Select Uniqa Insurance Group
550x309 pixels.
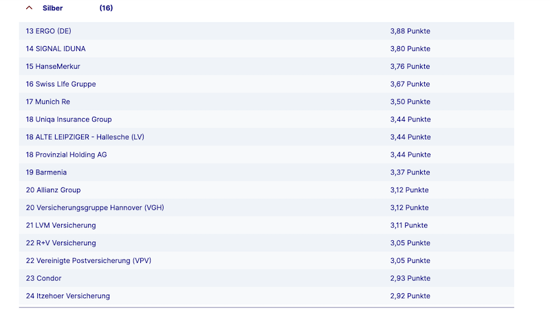(69, 119)
